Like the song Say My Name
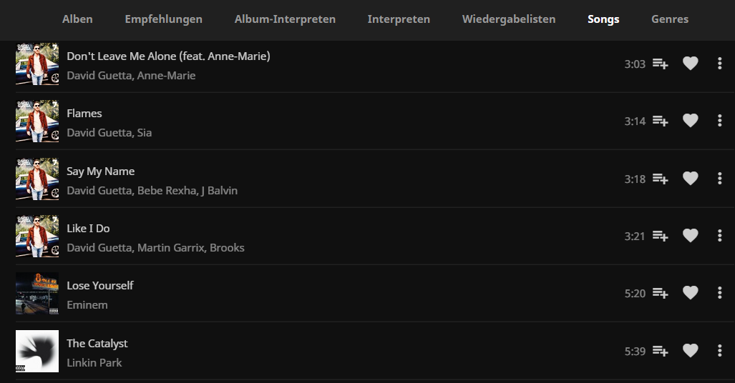The image size is (735, 383). point(690,178)
